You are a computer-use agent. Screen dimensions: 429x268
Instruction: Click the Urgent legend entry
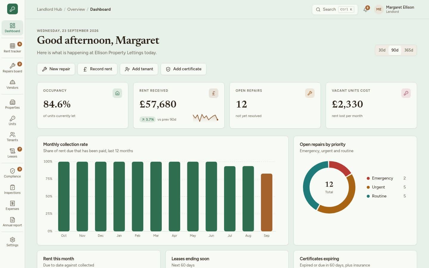click(386, 187)
